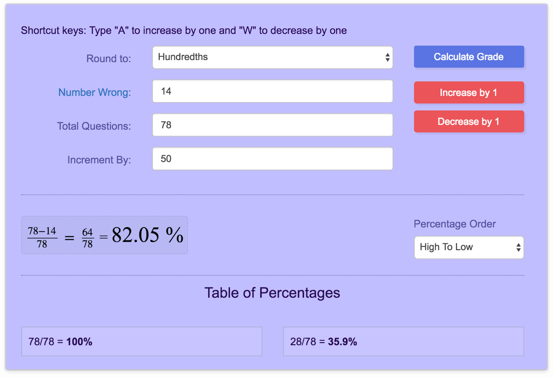This screenshot has width=553, height=377.
Task: Click the 64/78 fraction in the formula
Action: pos(87,238)
